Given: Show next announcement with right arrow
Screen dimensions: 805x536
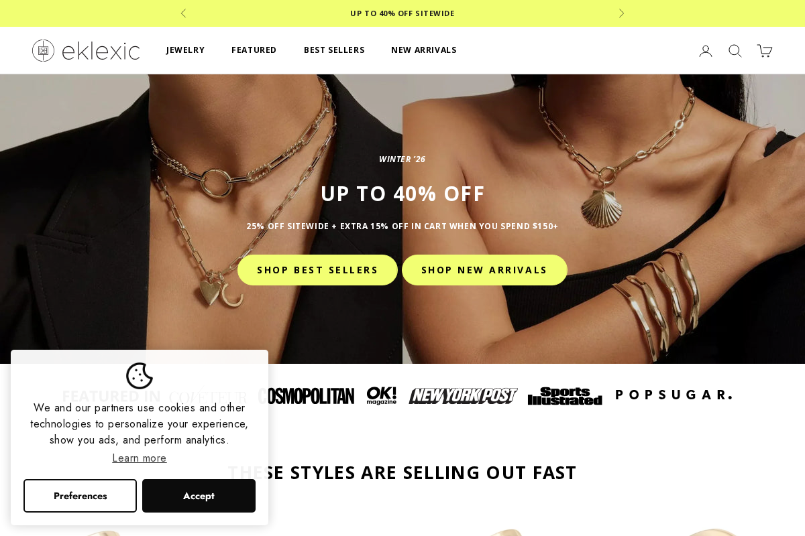Looking at the screenshot, I should click(x=621, y=13).
